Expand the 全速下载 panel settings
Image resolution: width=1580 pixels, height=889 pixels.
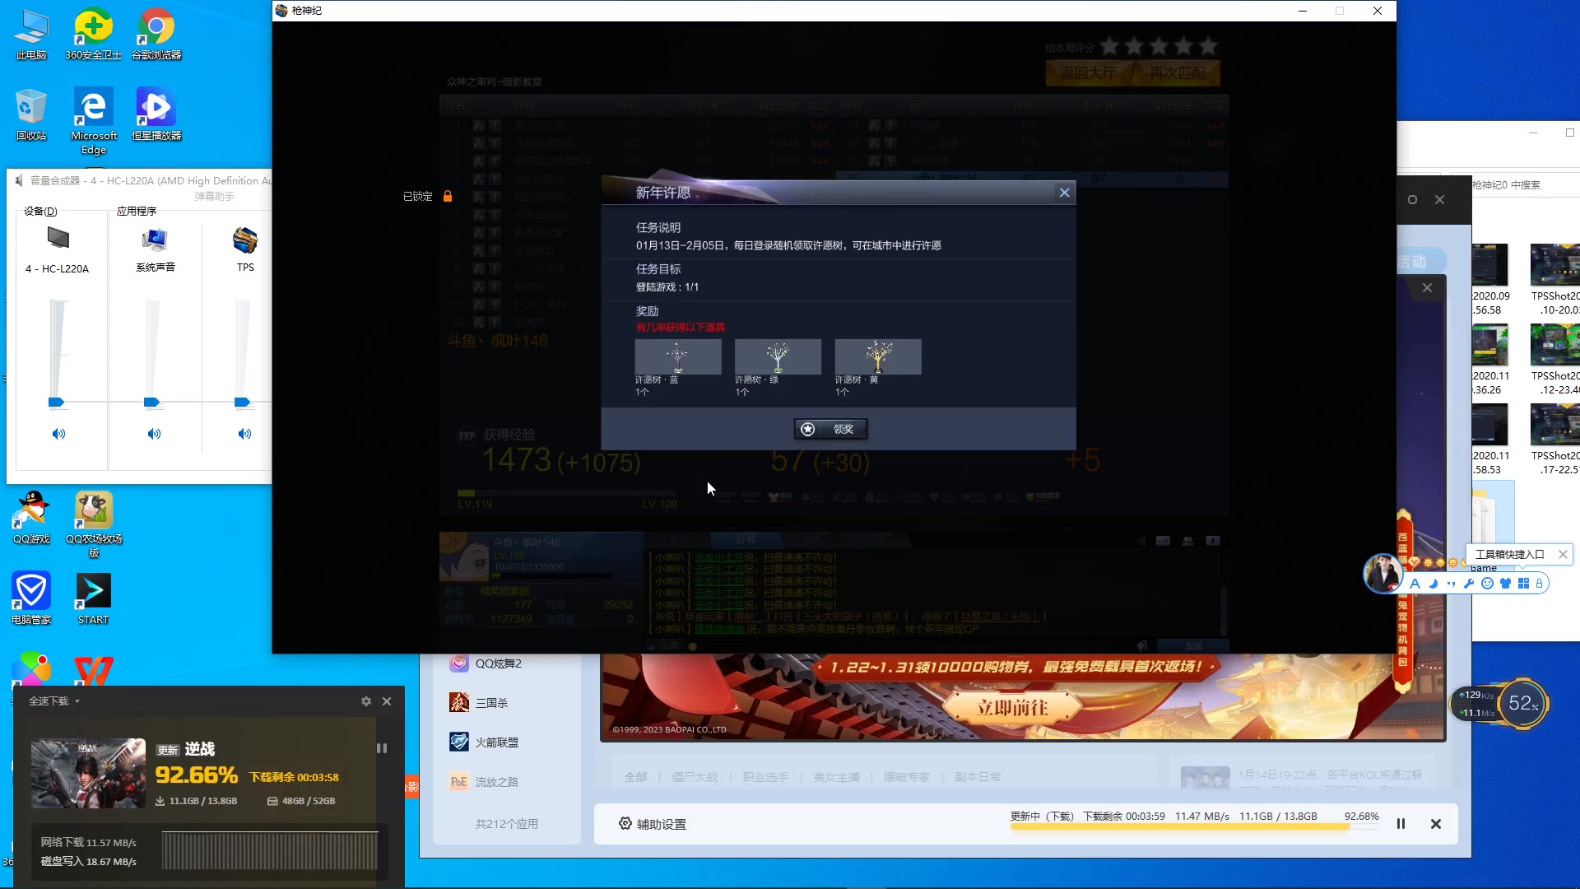[x=365, y=700]
